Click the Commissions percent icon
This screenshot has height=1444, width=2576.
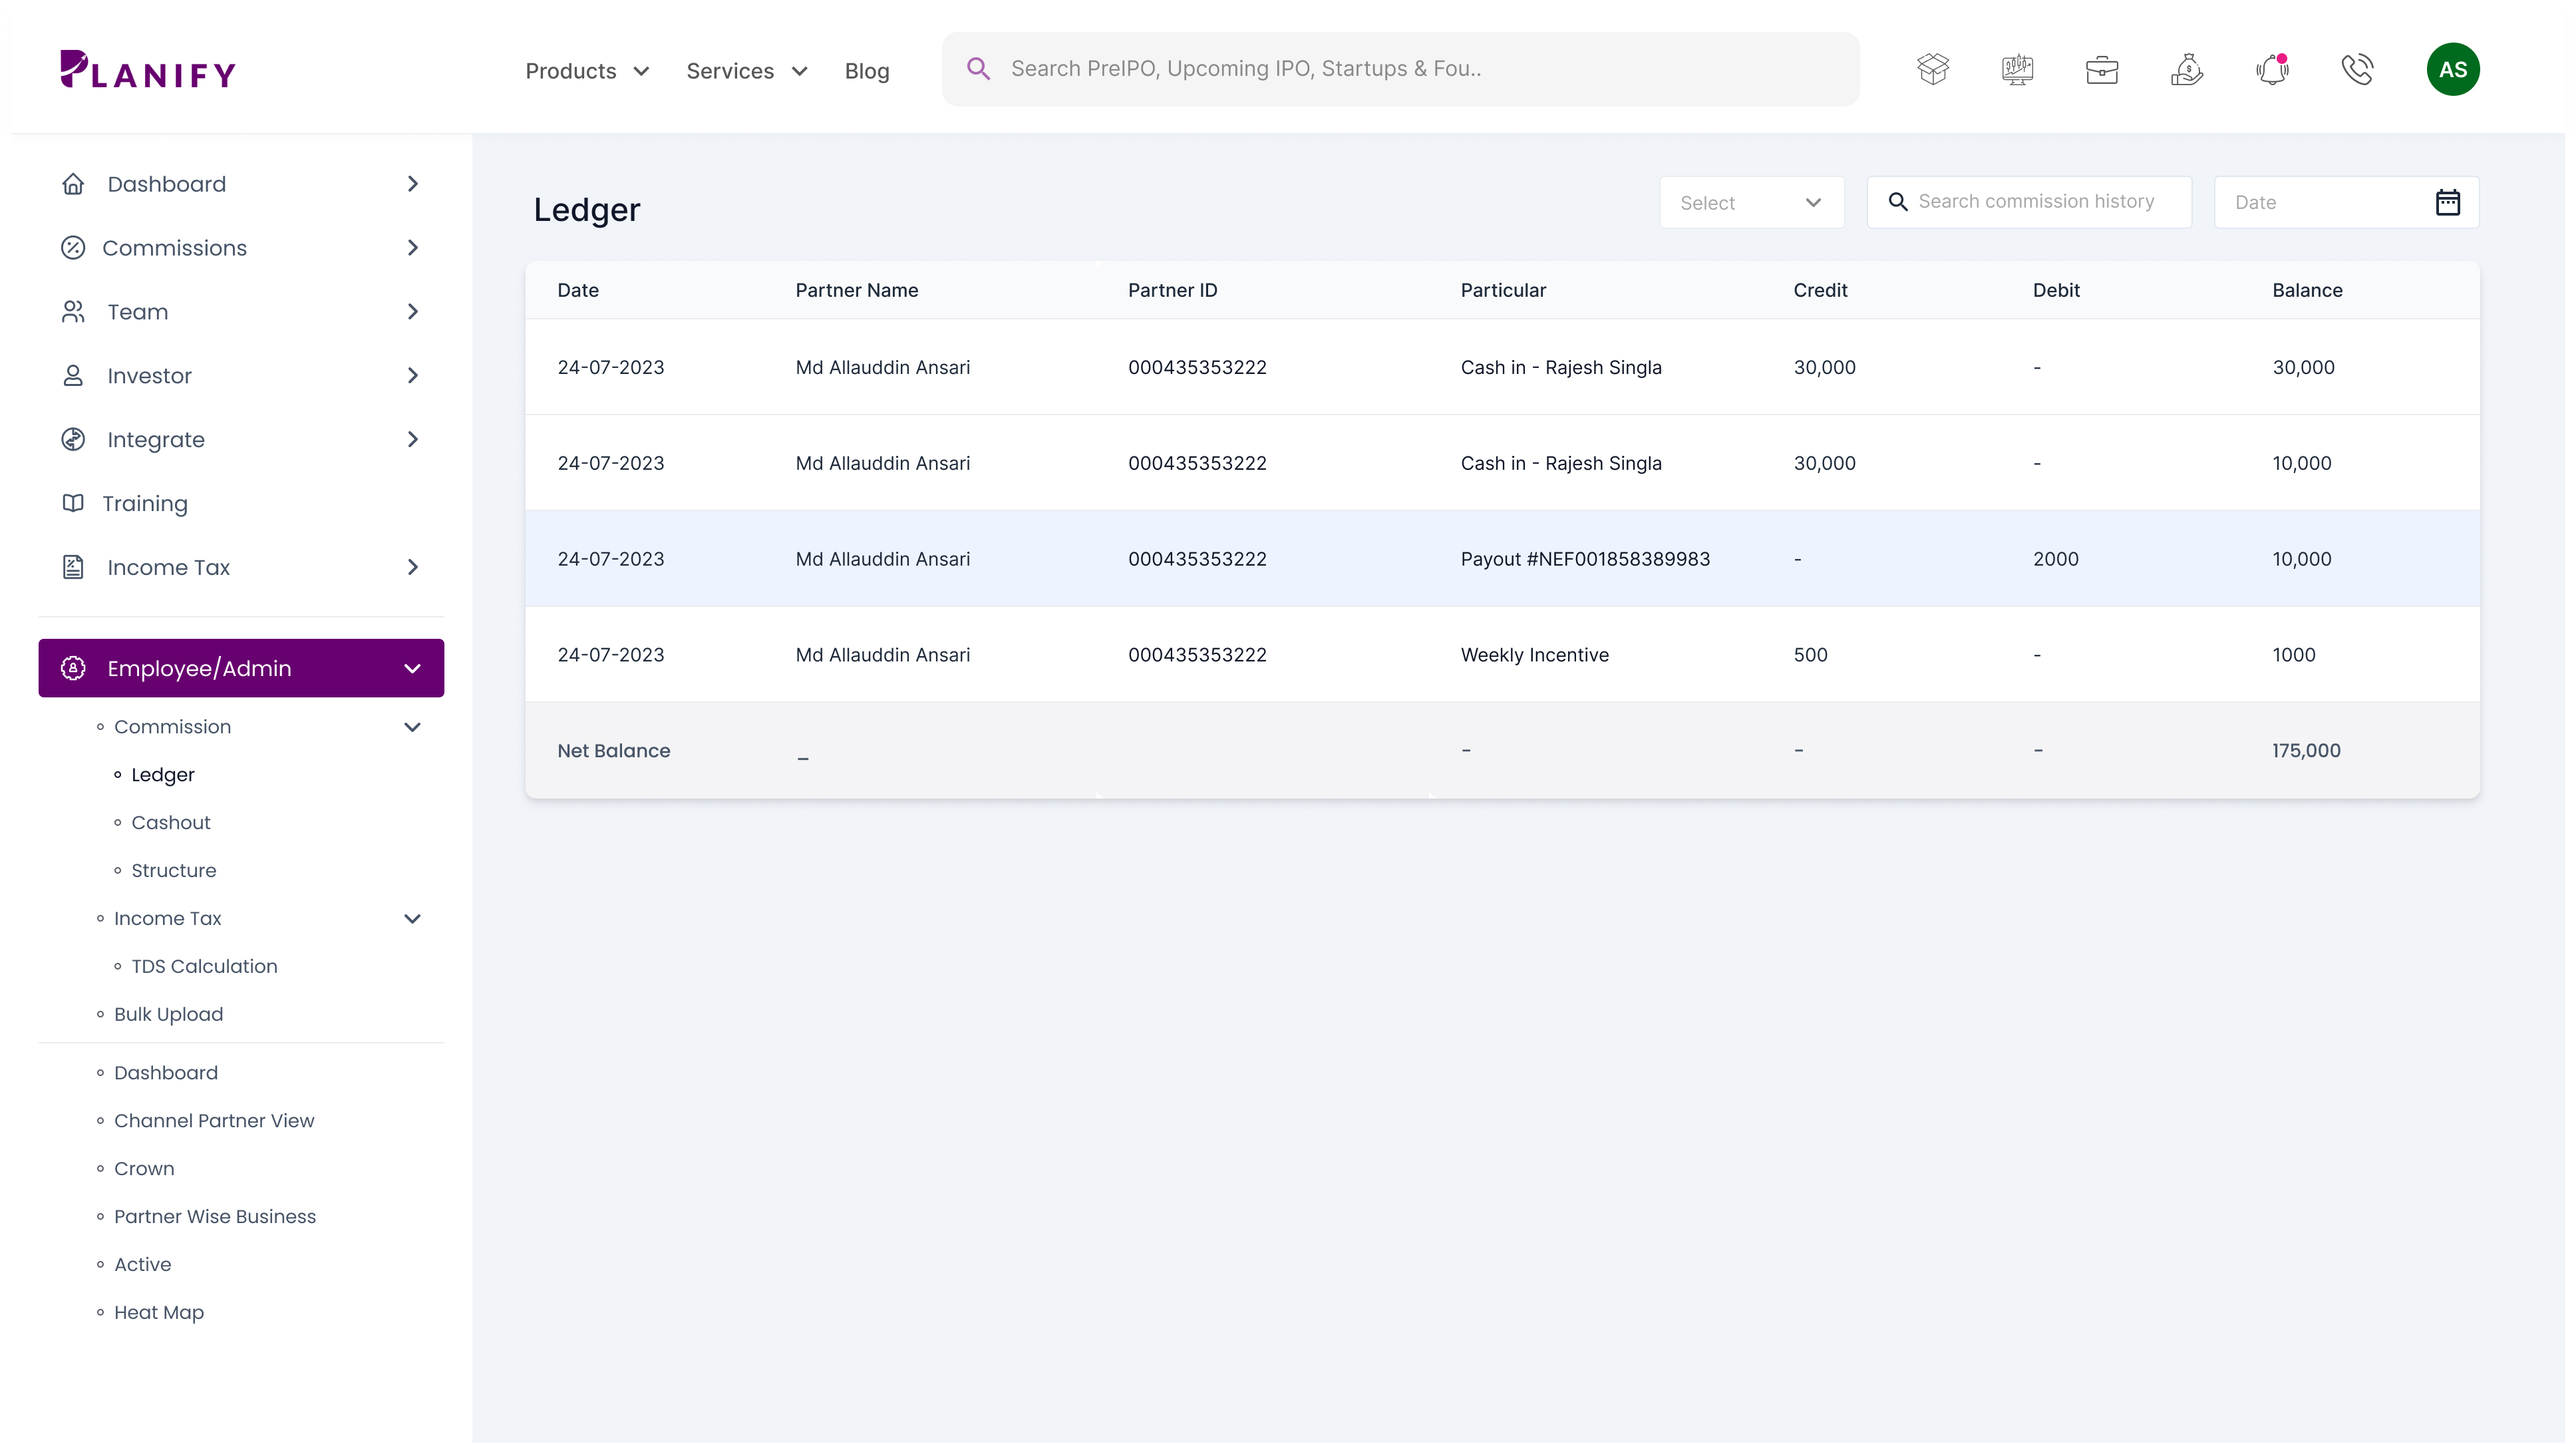pos(73,248)
